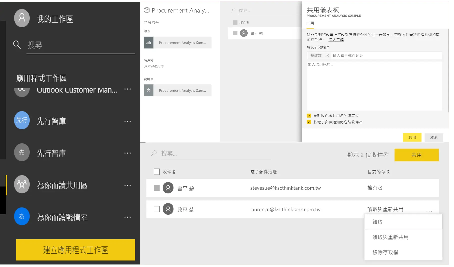Toggle checkbox for 書平 蘇 in upper list

(235, 33)
